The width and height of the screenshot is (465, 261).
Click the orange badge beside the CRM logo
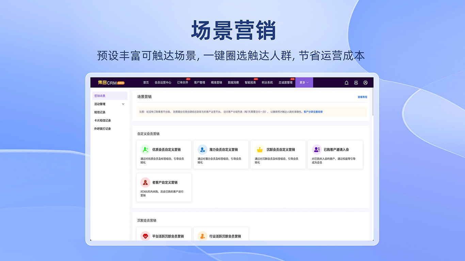(x=121, y=83)
